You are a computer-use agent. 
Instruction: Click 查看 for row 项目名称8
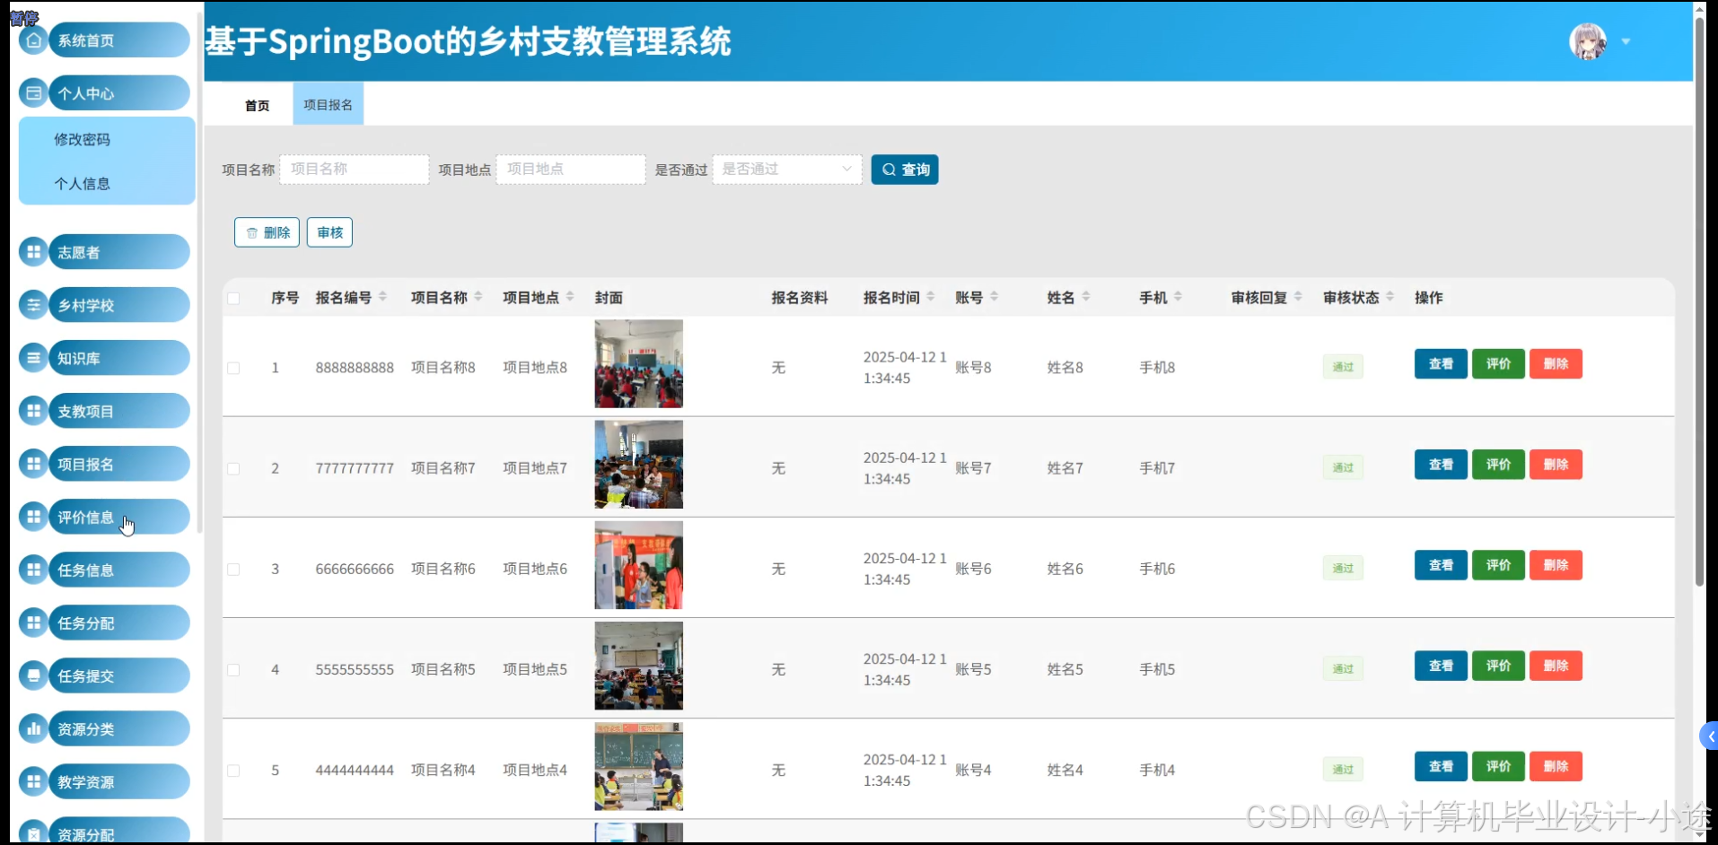pyautogui.click(x=1441, y=363)
